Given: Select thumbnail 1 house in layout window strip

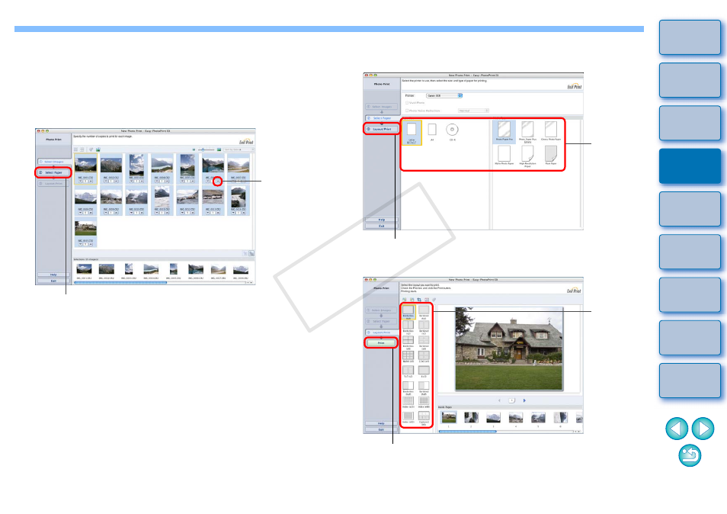Looking at the screenshot, I should point(448,417).
